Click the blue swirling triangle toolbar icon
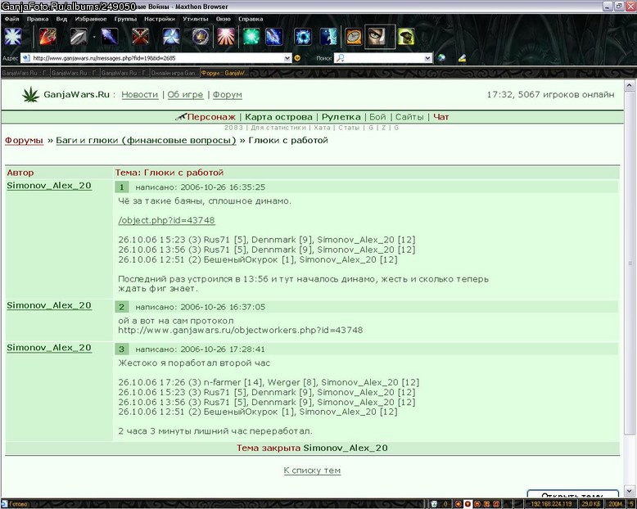 tap(171, 37)
